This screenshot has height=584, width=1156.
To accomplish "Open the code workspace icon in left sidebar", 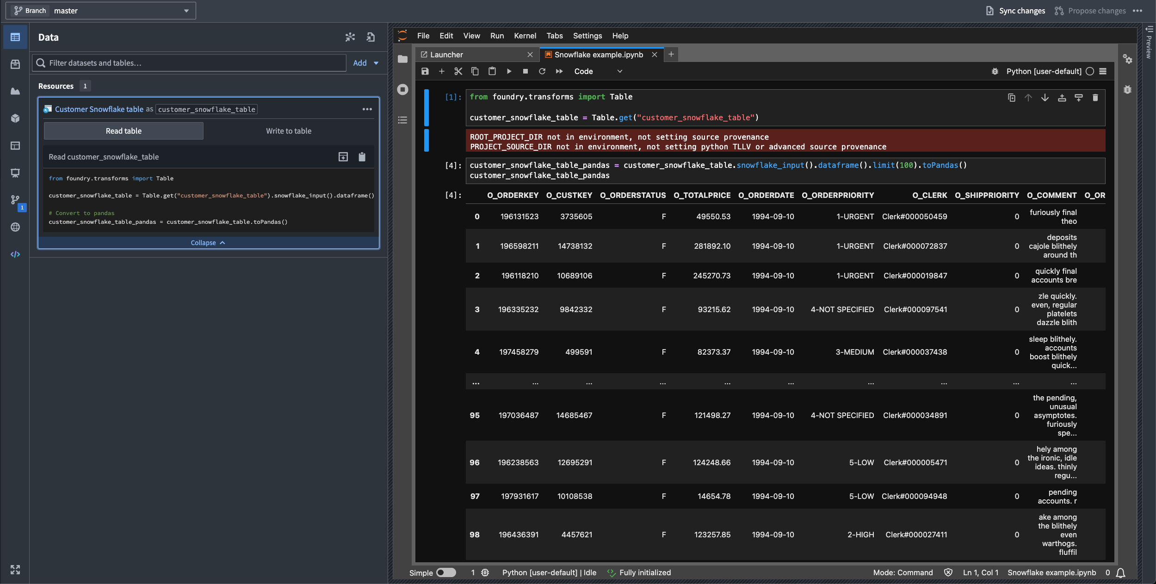I will [x=15, y=254].
